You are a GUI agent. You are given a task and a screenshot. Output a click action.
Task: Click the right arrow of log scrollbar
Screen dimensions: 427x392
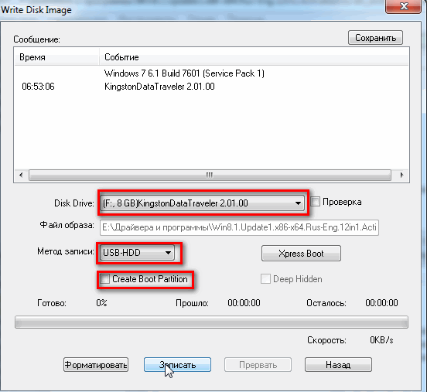(x=401, y=175)
